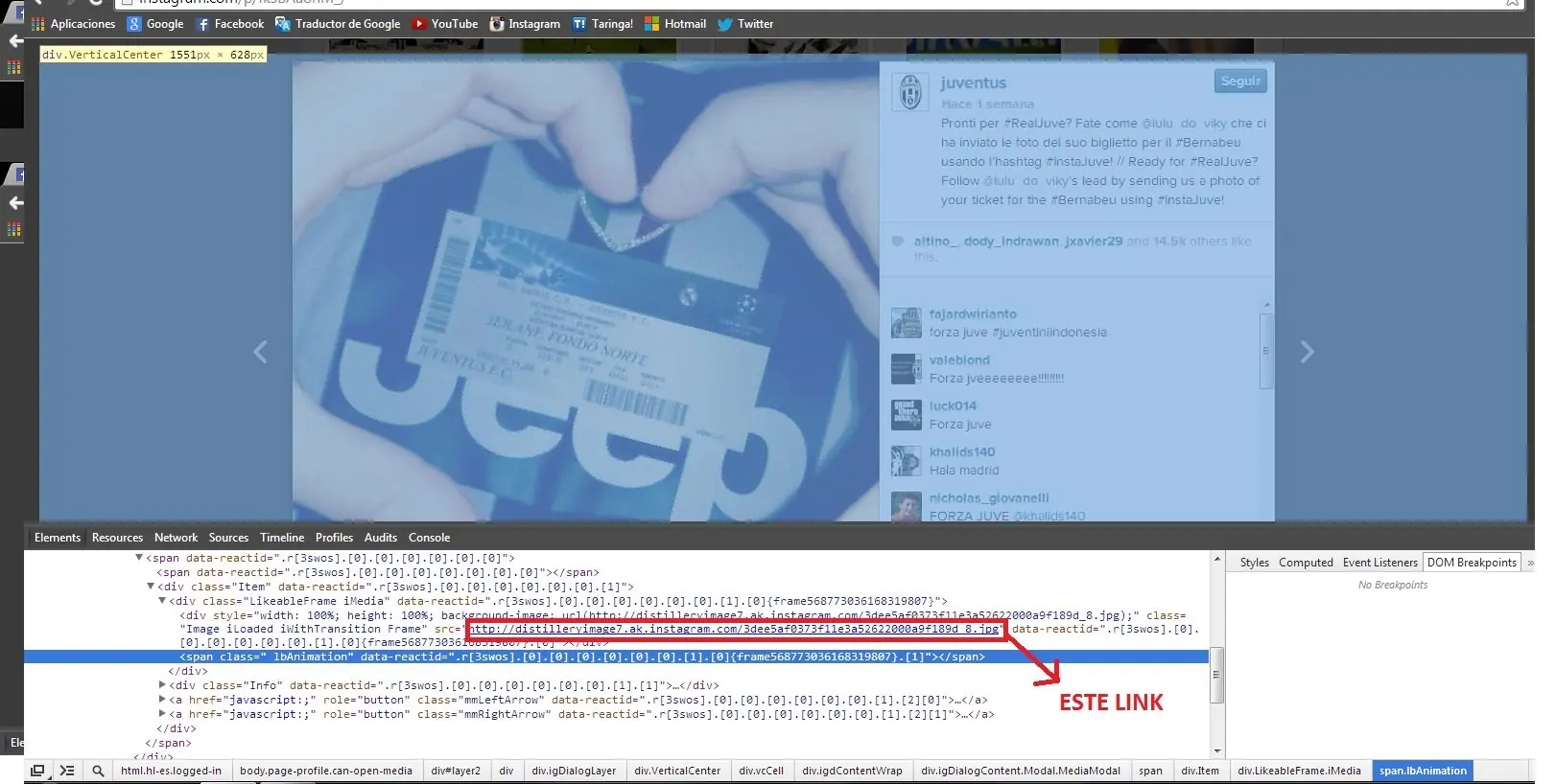Collapse the LikeableFrame iMedia div node
This screenshot has height=784, width=1556.
[x=162, y=601]
